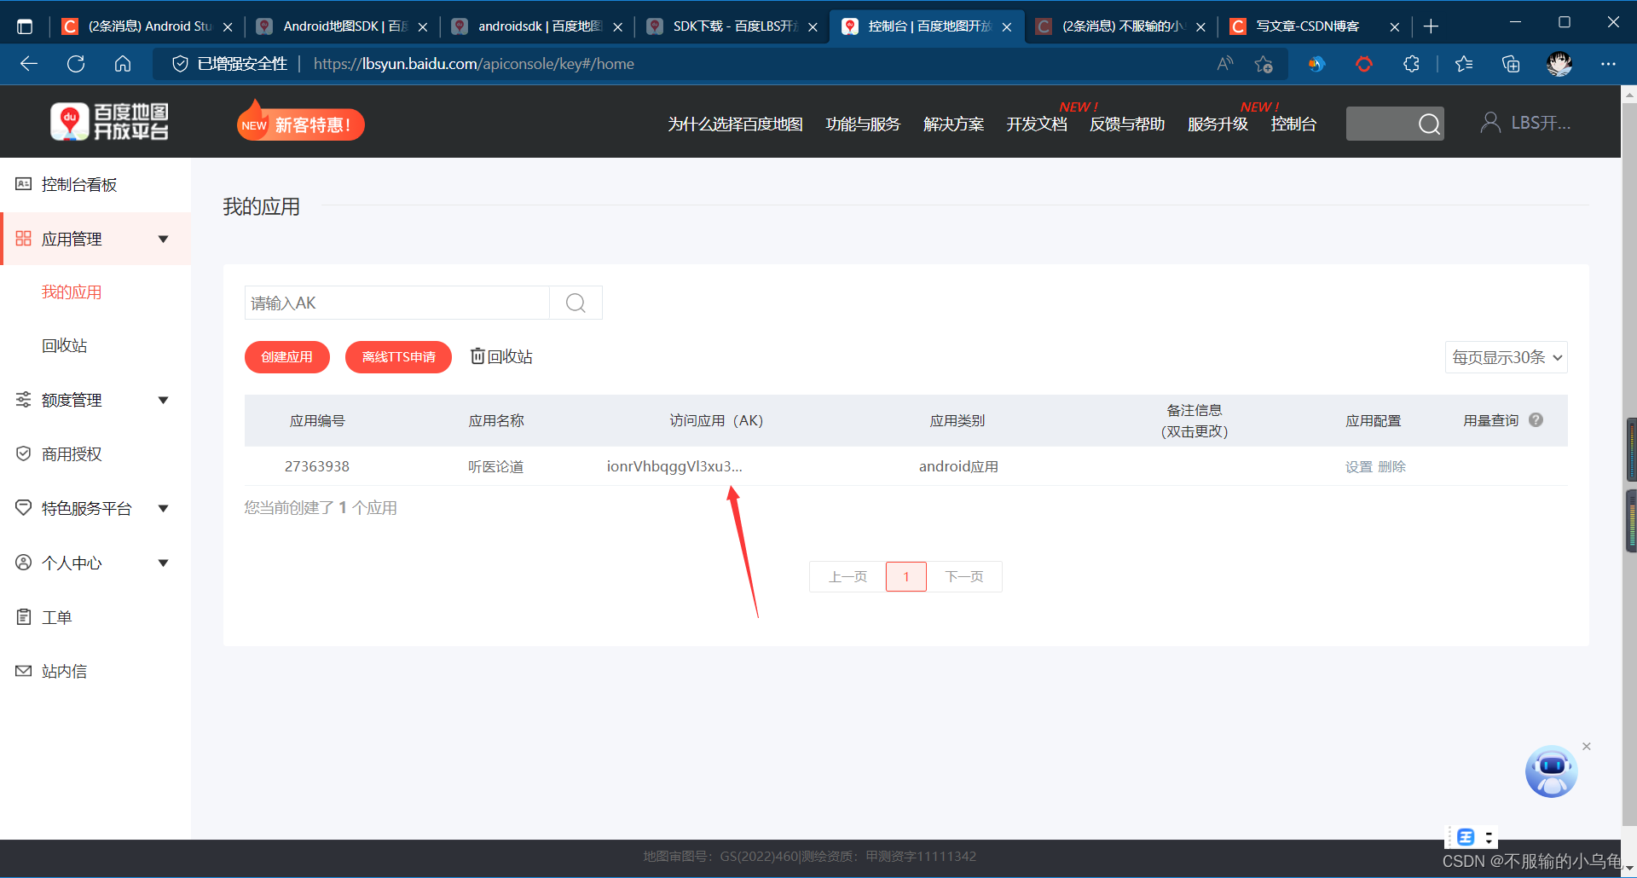Switch to SDK下载 tab

click(731, 26)
